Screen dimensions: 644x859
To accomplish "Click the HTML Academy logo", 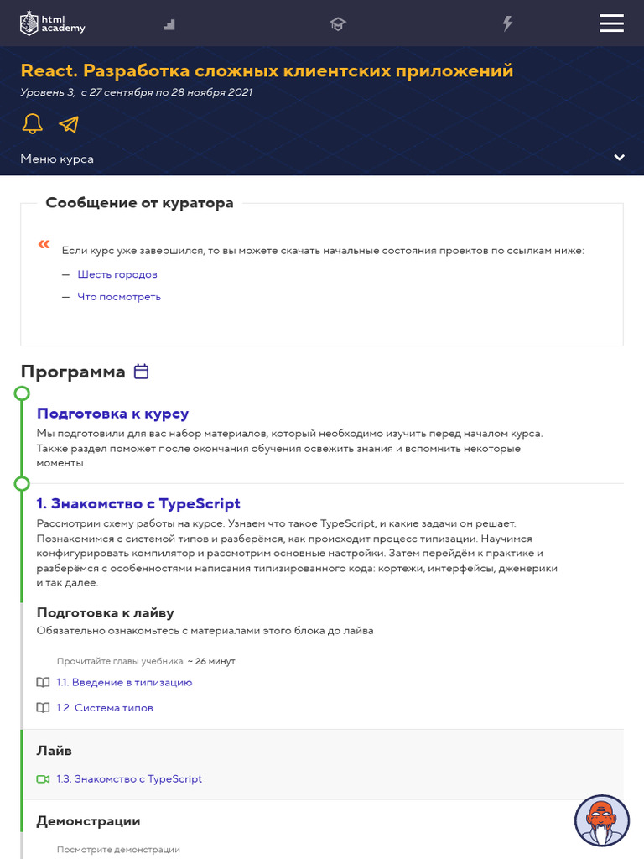I will pyautogui.click(x=53, y=23).
